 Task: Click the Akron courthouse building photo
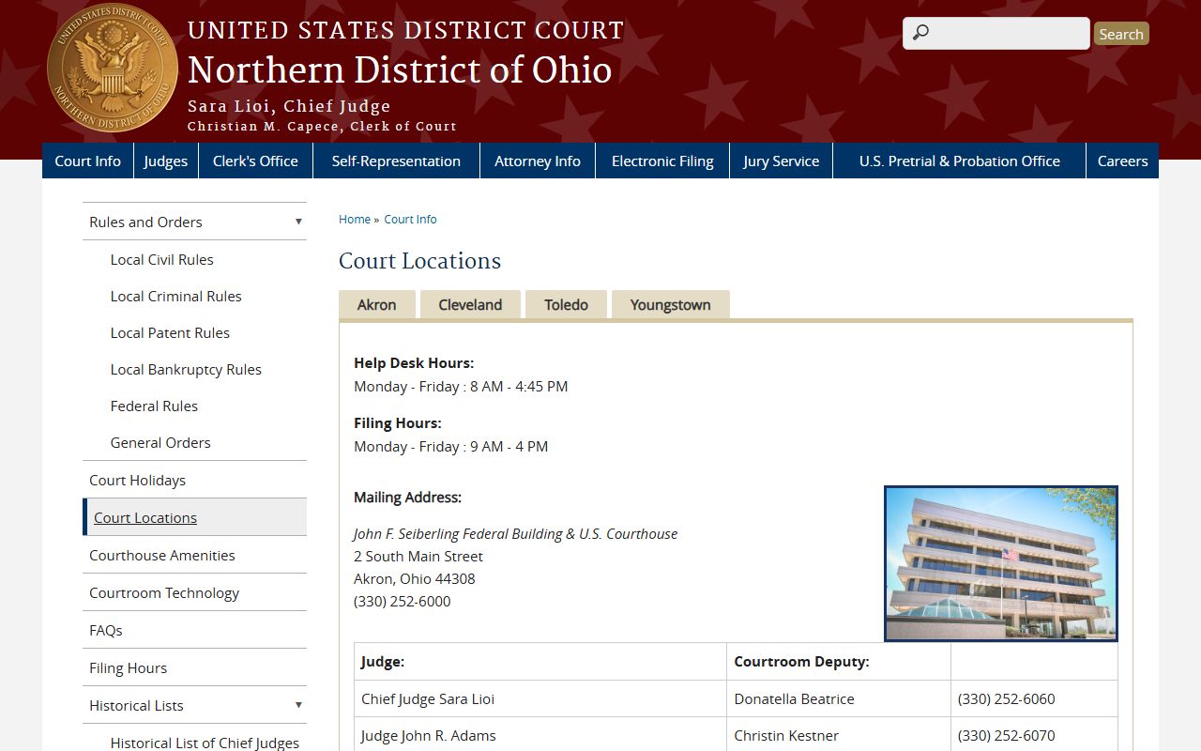click(x=1001, y=563)
